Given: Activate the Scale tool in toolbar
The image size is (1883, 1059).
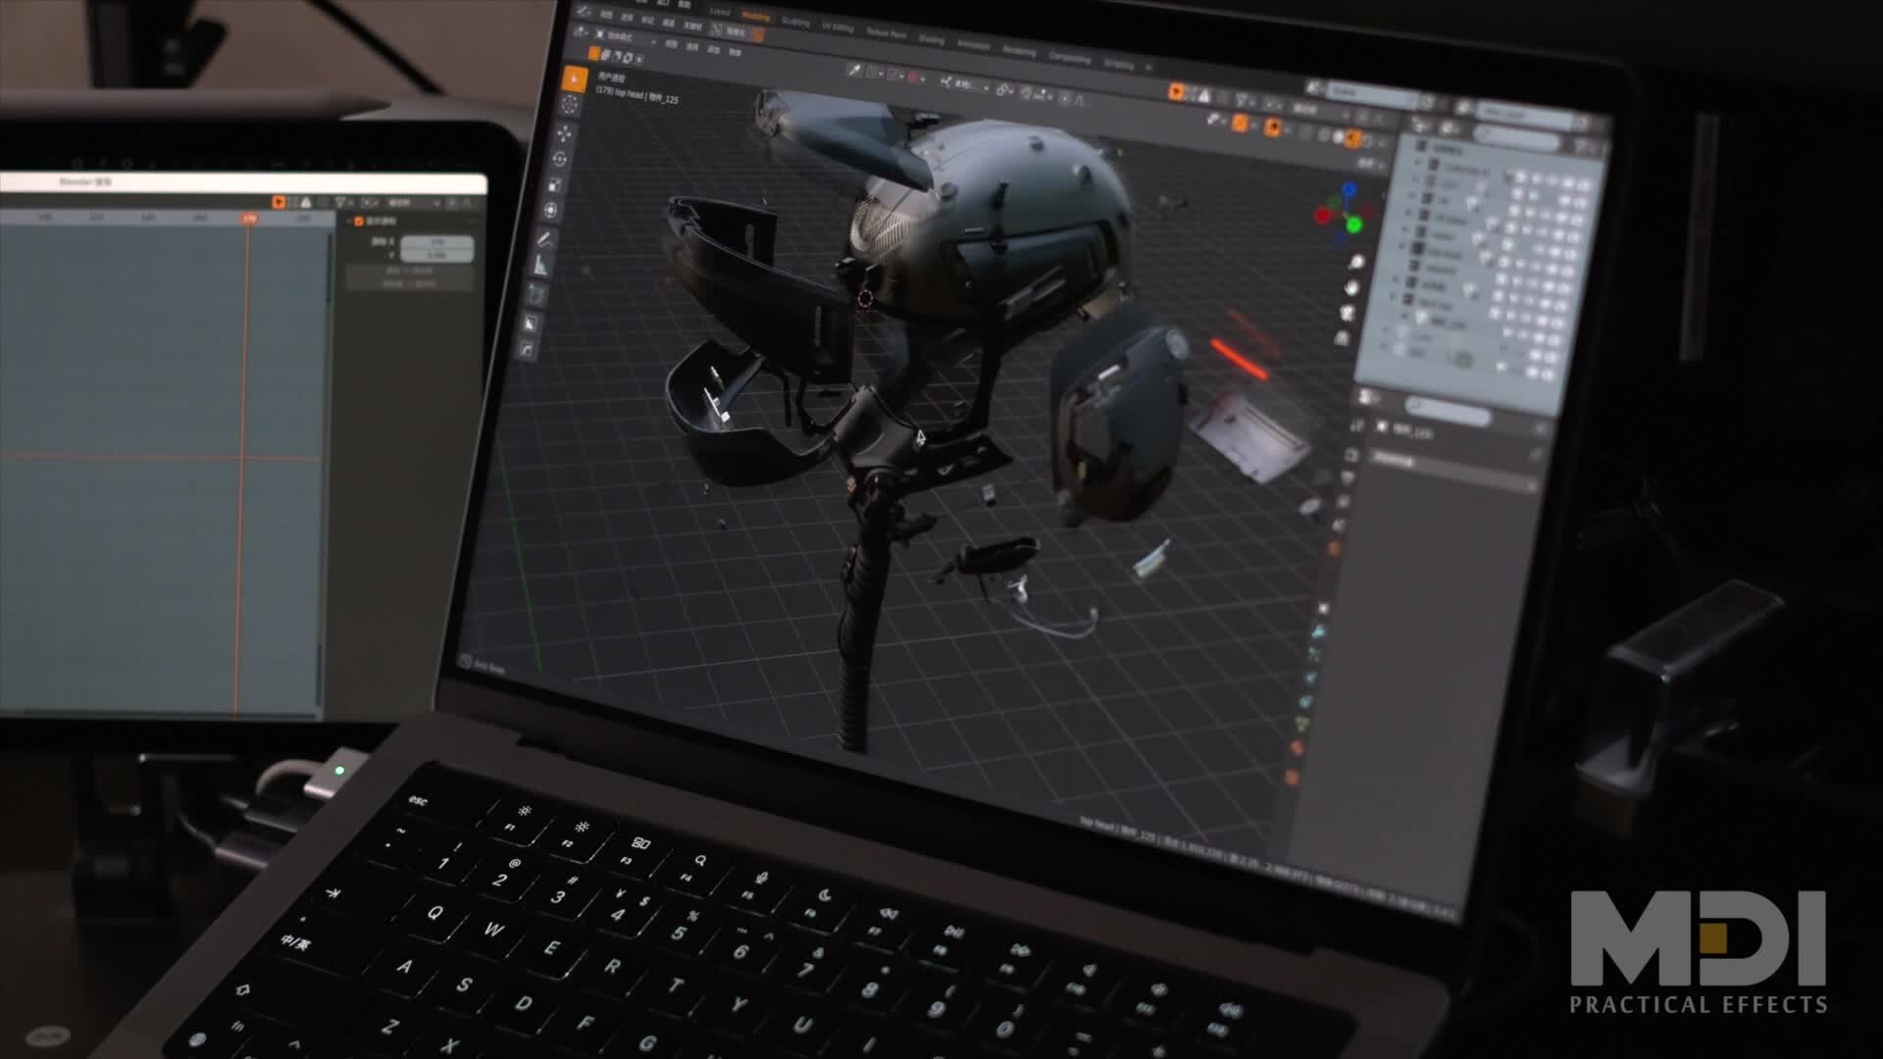Looking at the screenshot, I should tap(555, 185).
